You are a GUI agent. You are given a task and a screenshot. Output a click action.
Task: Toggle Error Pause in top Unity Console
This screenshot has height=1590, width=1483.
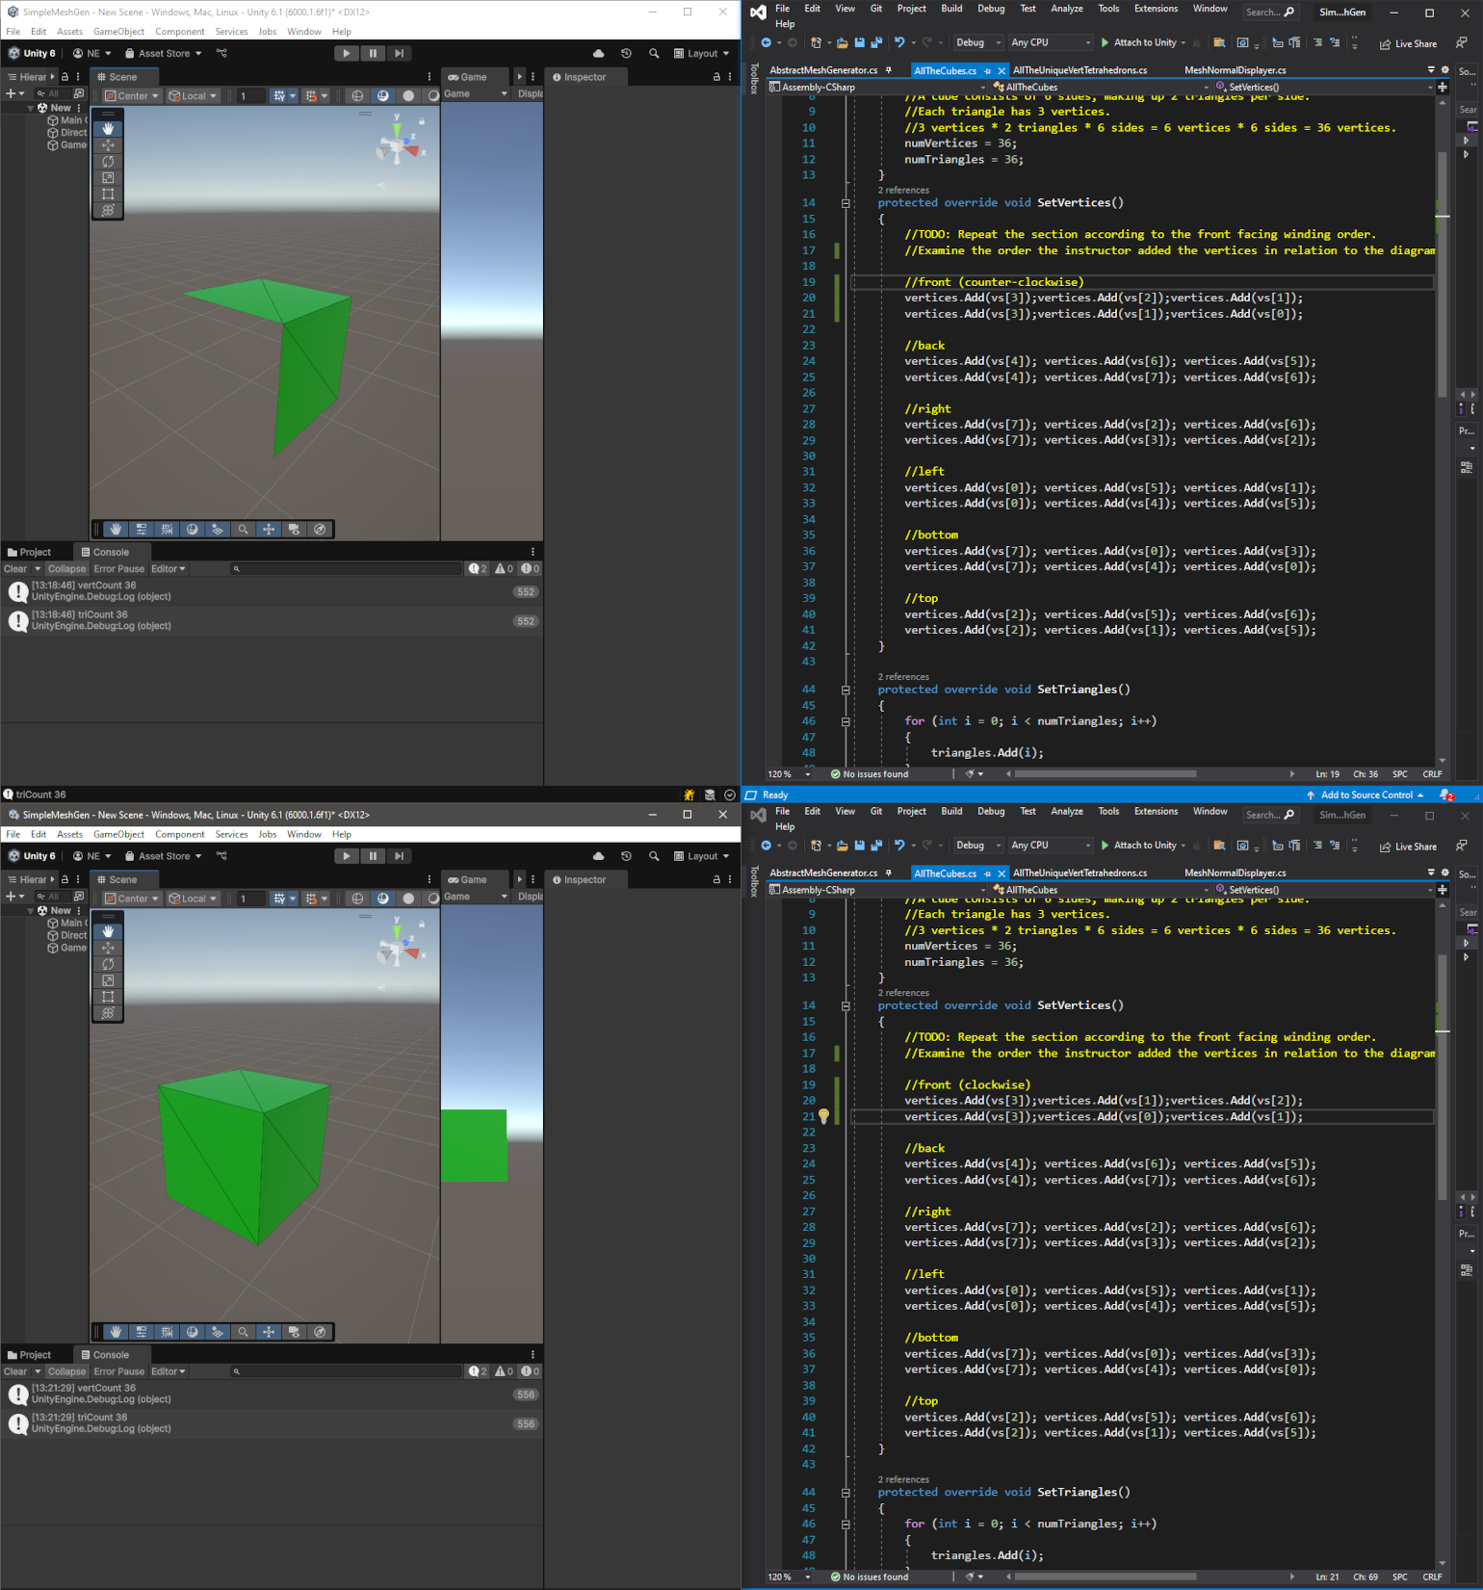[x=119, y=569]
